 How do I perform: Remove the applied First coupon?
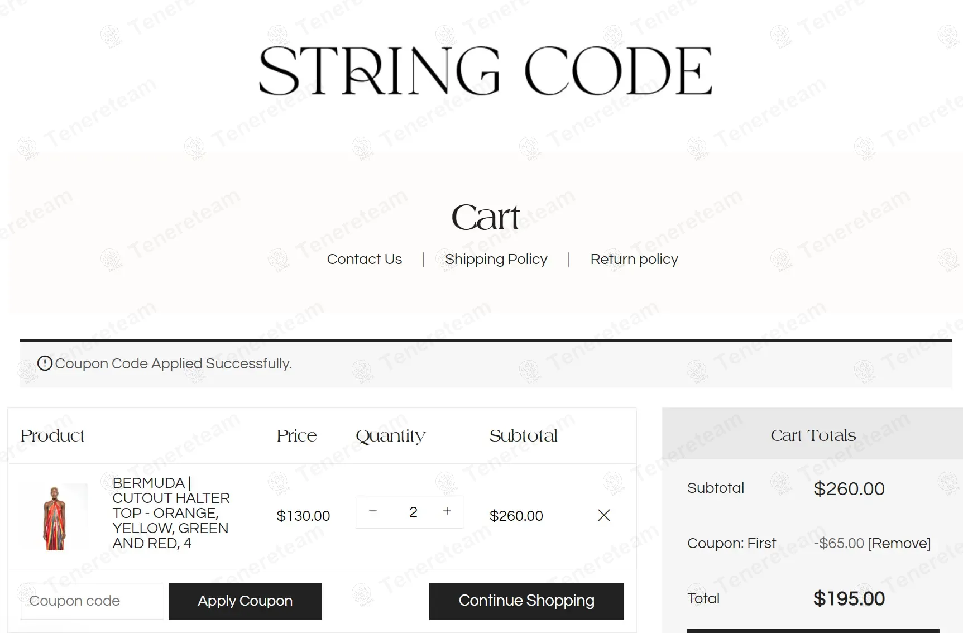point(899,543)
